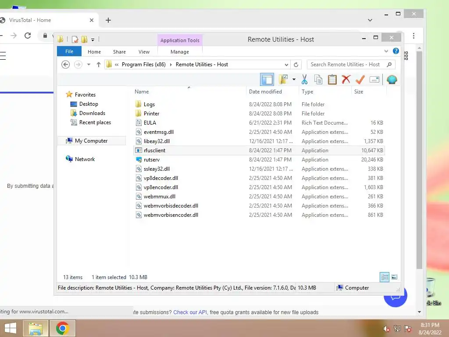Click the Refresh button beside address bar
This screenshot has height=337, width=449.
click(x=296, y=65)
